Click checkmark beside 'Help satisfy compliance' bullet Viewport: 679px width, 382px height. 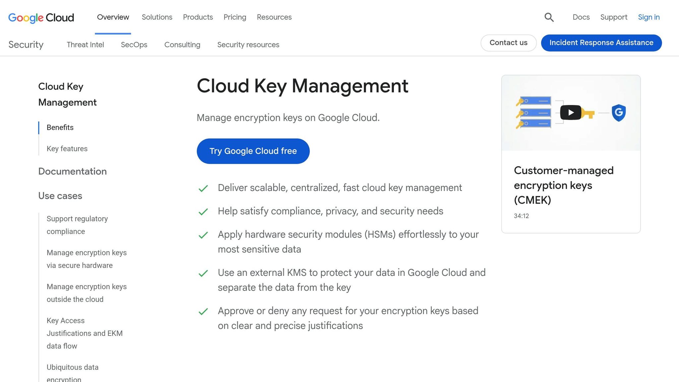203,212
